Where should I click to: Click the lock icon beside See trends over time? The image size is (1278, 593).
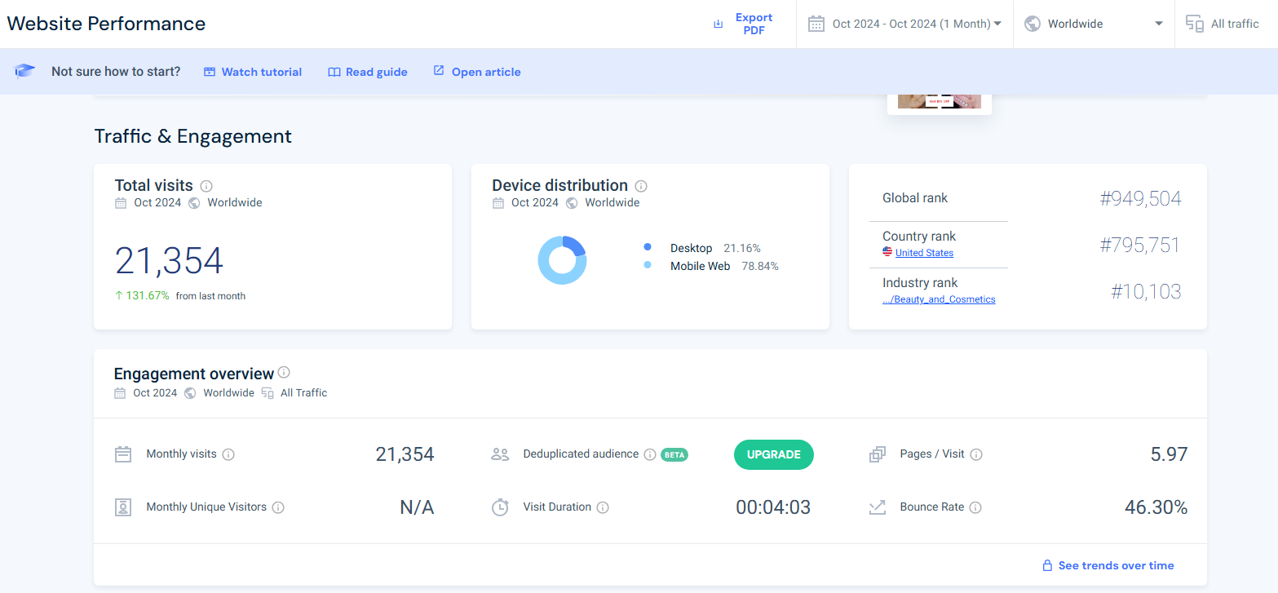1047,565
